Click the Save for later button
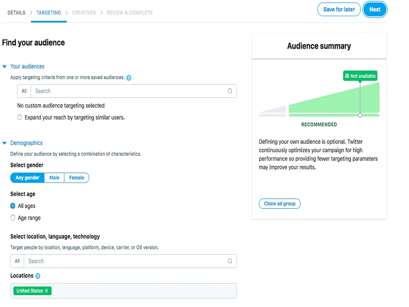409x307 pixels. (x=339, y=9)
